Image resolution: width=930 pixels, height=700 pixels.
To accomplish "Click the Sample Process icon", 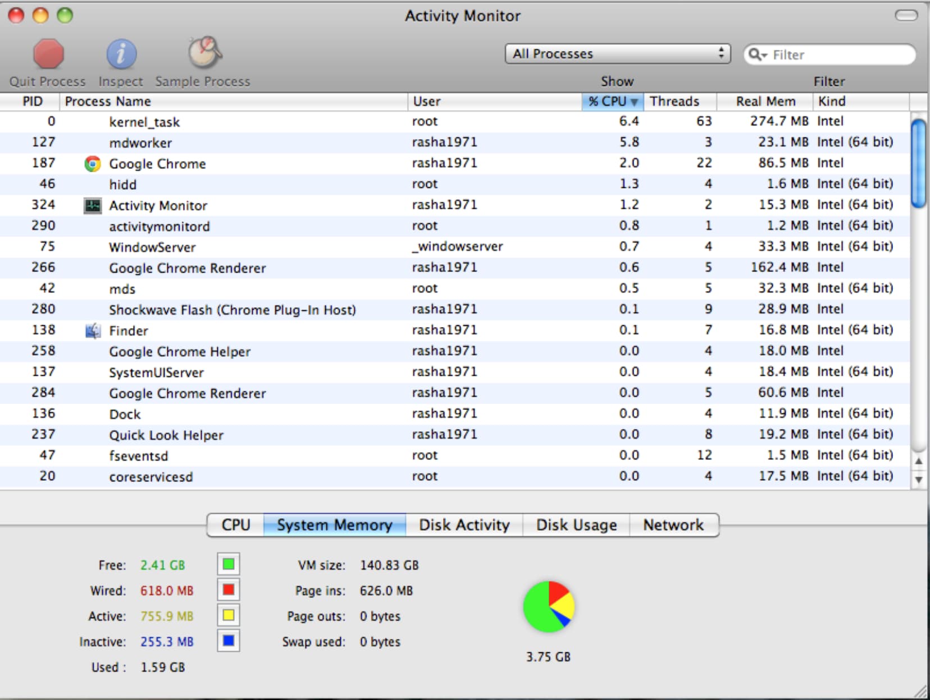I will (204, 53).
